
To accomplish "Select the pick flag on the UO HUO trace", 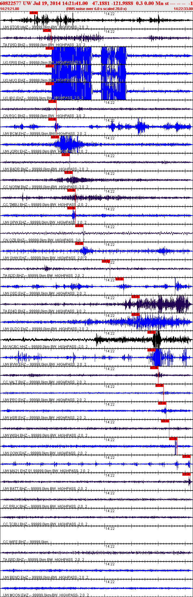I will [50, 66].
